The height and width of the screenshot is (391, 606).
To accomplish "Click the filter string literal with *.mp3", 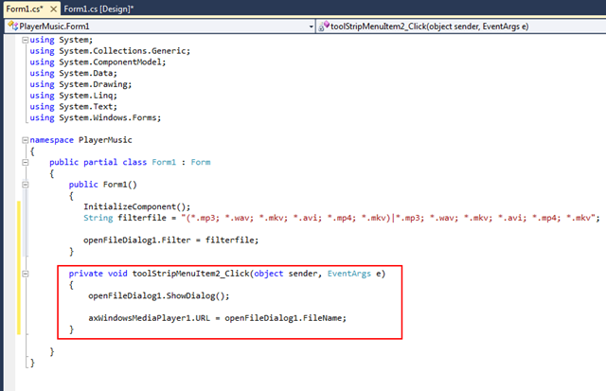I will [x=389, y=218].
